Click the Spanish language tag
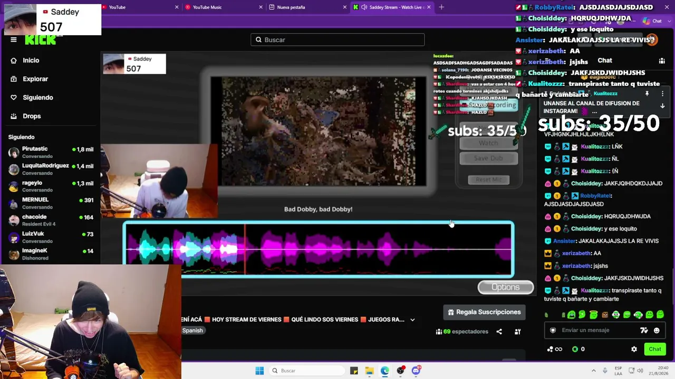Viewport: 675px width, 379px height. pos(192,331)
